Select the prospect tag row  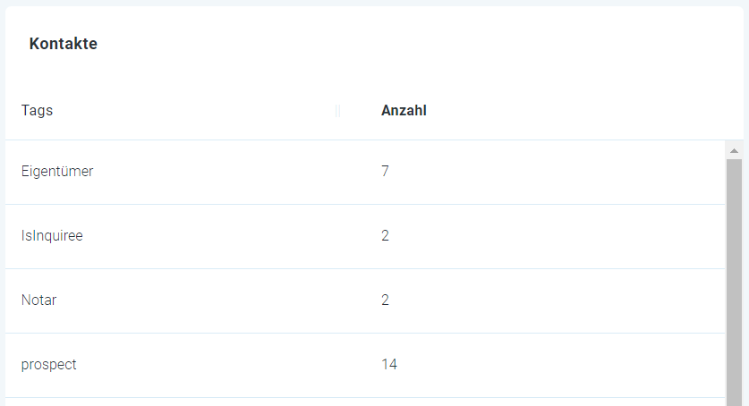(365, 366)
